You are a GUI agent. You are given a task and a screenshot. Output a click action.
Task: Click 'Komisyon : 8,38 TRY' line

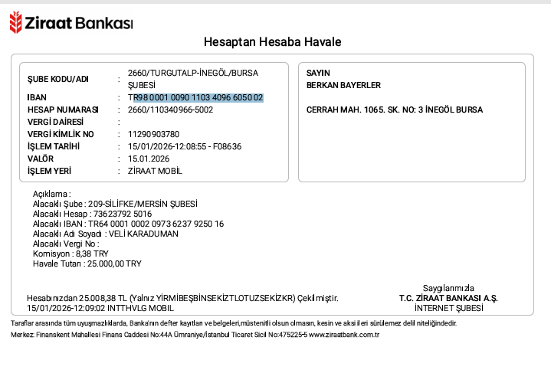tap(71, 254)
